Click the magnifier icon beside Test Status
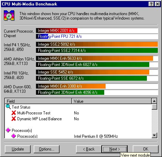 point(8,107)
